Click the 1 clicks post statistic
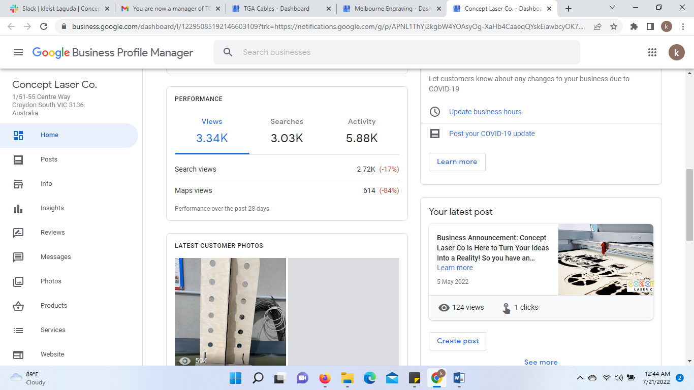 [520, 307]
